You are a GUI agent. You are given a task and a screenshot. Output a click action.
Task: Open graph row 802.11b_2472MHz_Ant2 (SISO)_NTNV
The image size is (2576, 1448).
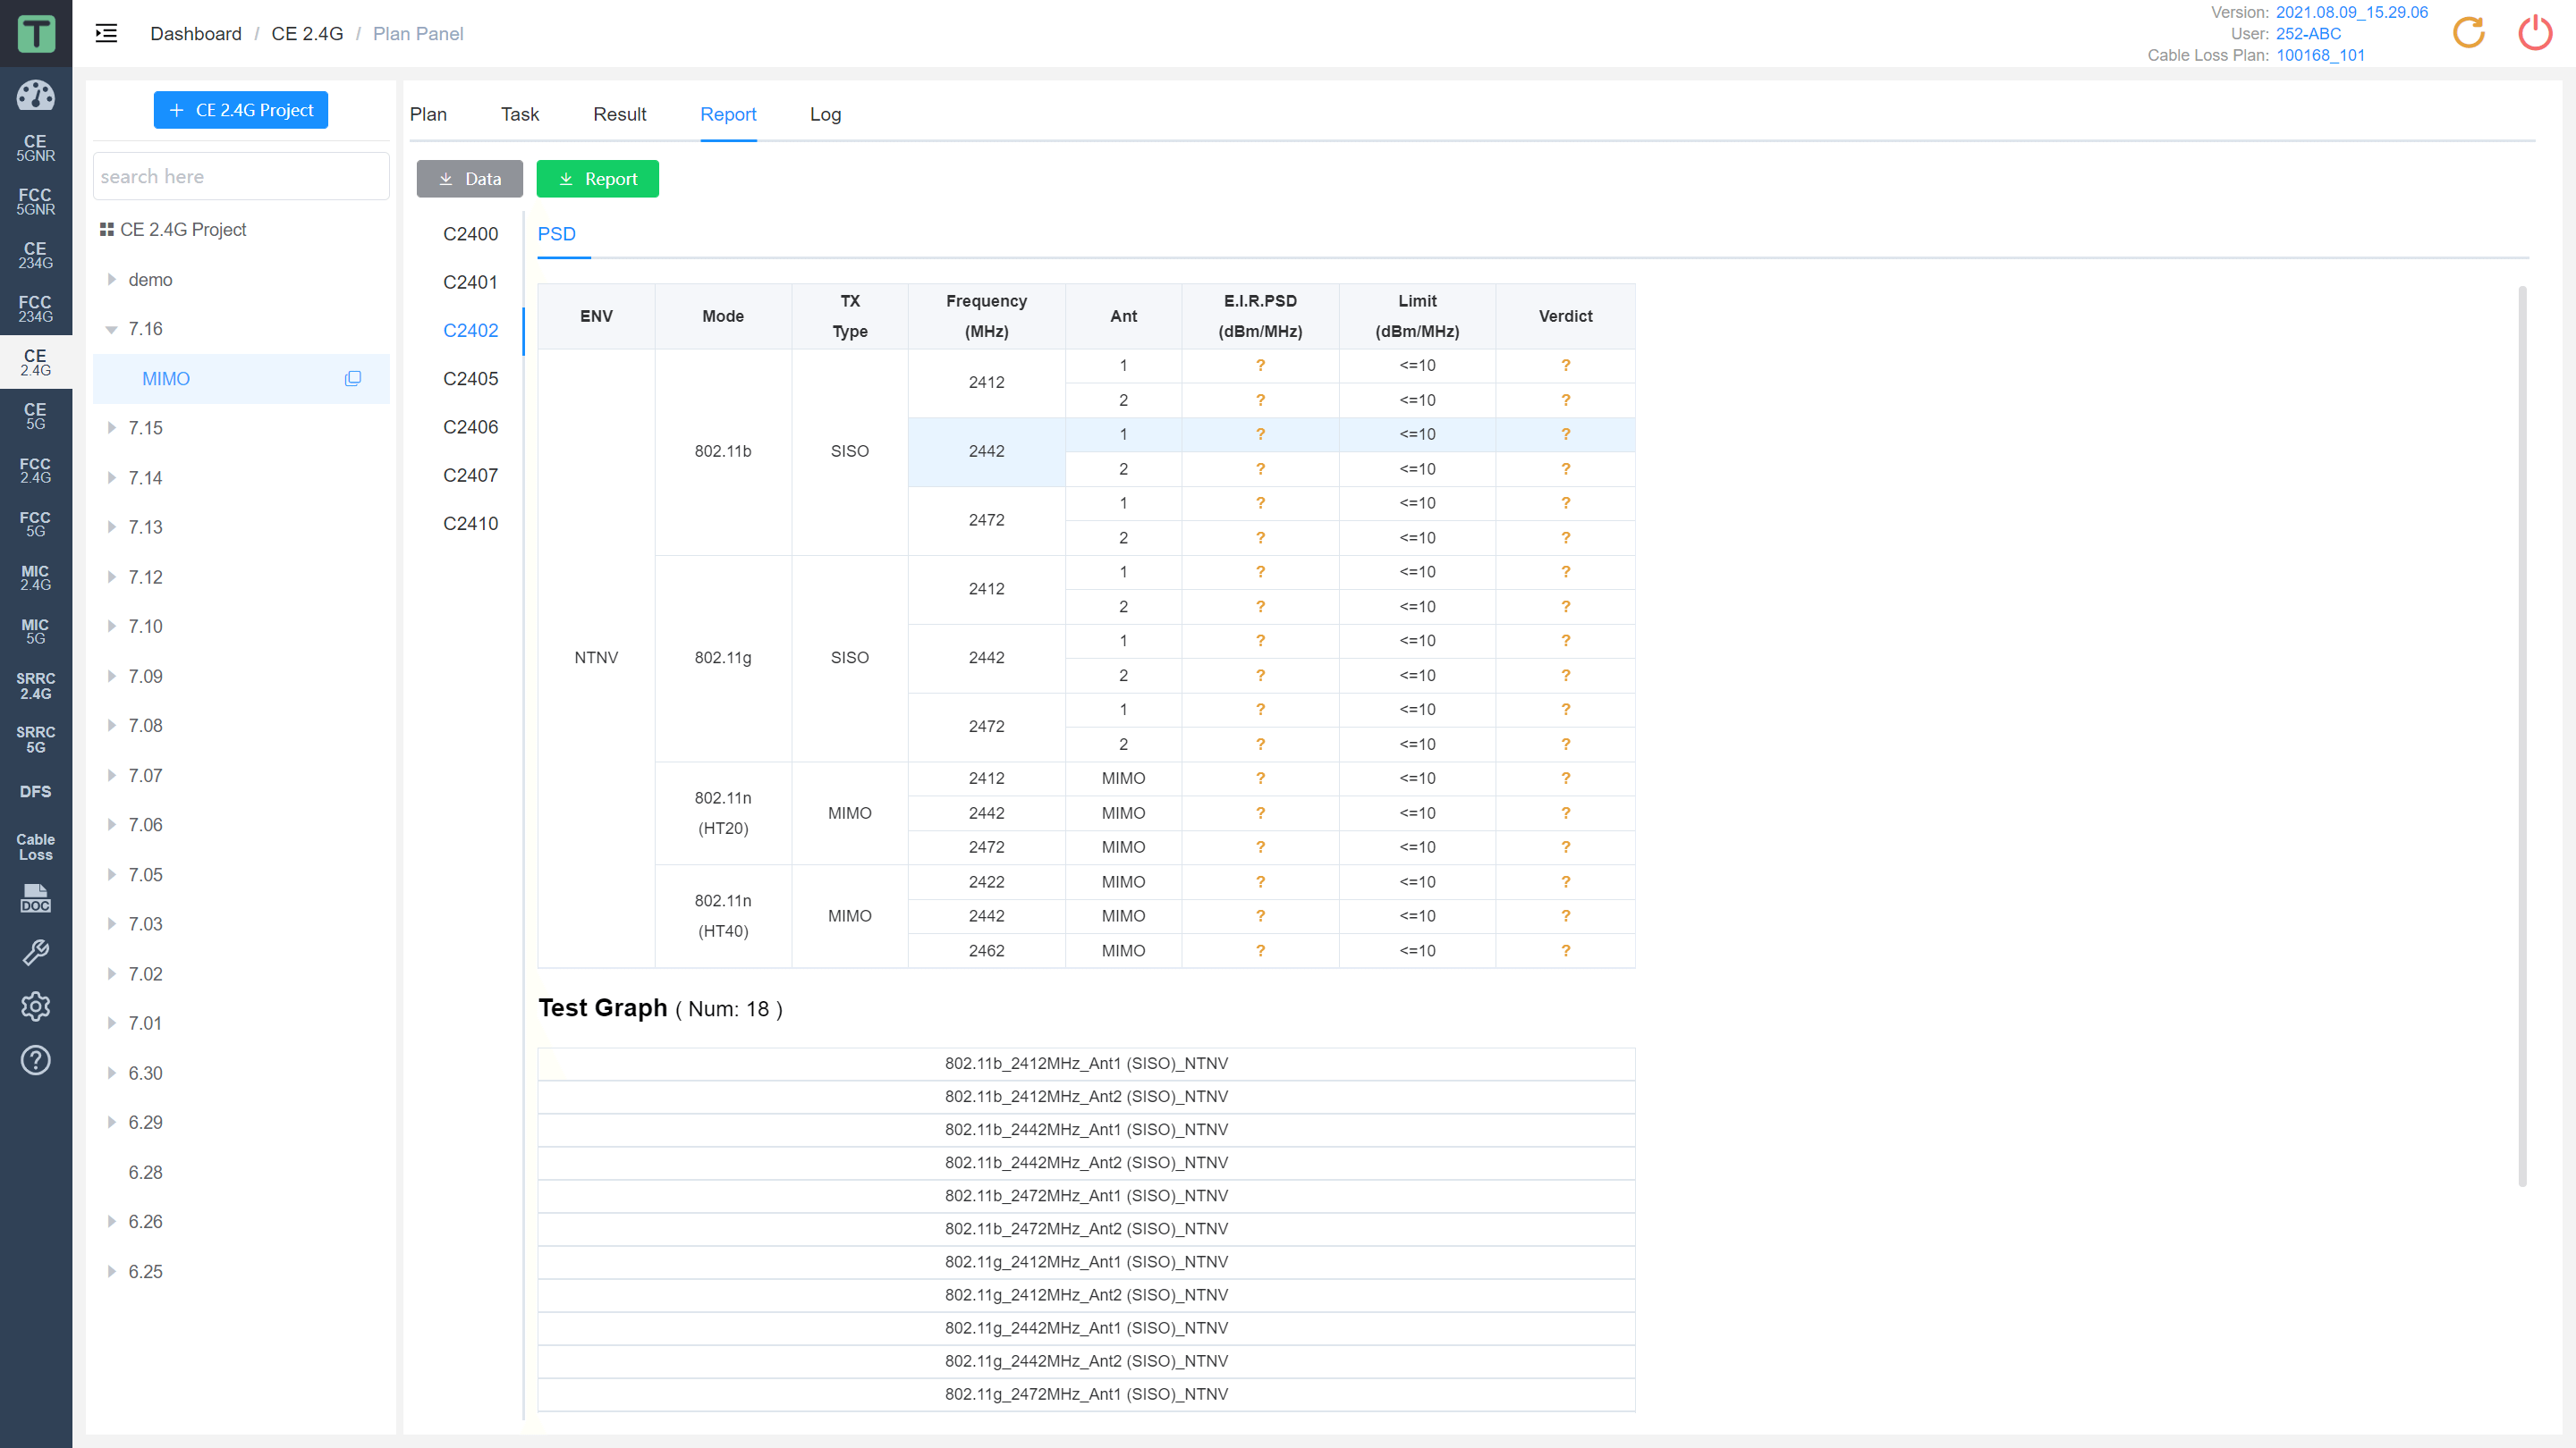click(x=1086, y=1228)
